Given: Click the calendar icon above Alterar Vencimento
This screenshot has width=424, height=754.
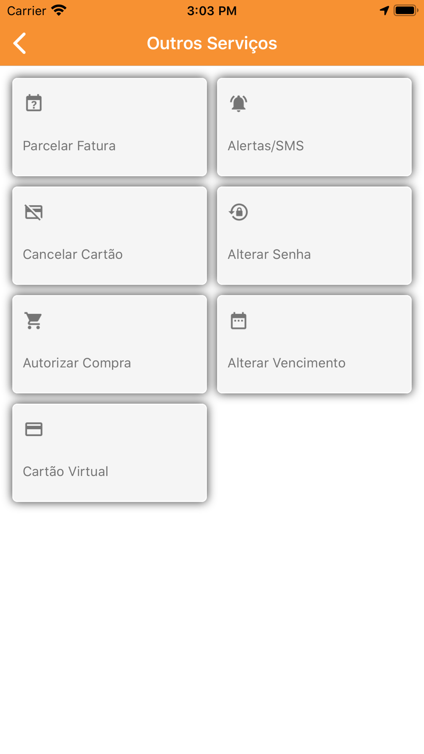Looking at the screenshot, I should pyautogui.click(x=239, y=321).
